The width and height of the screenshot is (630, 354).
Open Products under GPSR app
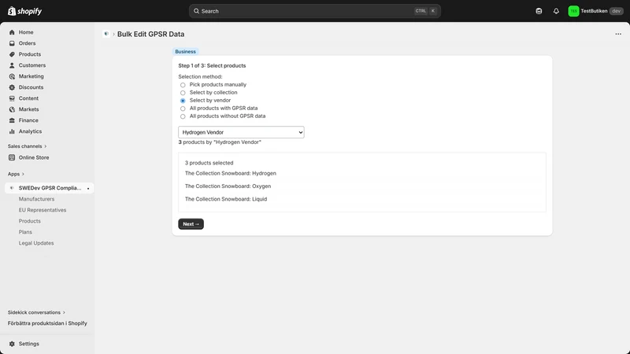tap(29, 221)
